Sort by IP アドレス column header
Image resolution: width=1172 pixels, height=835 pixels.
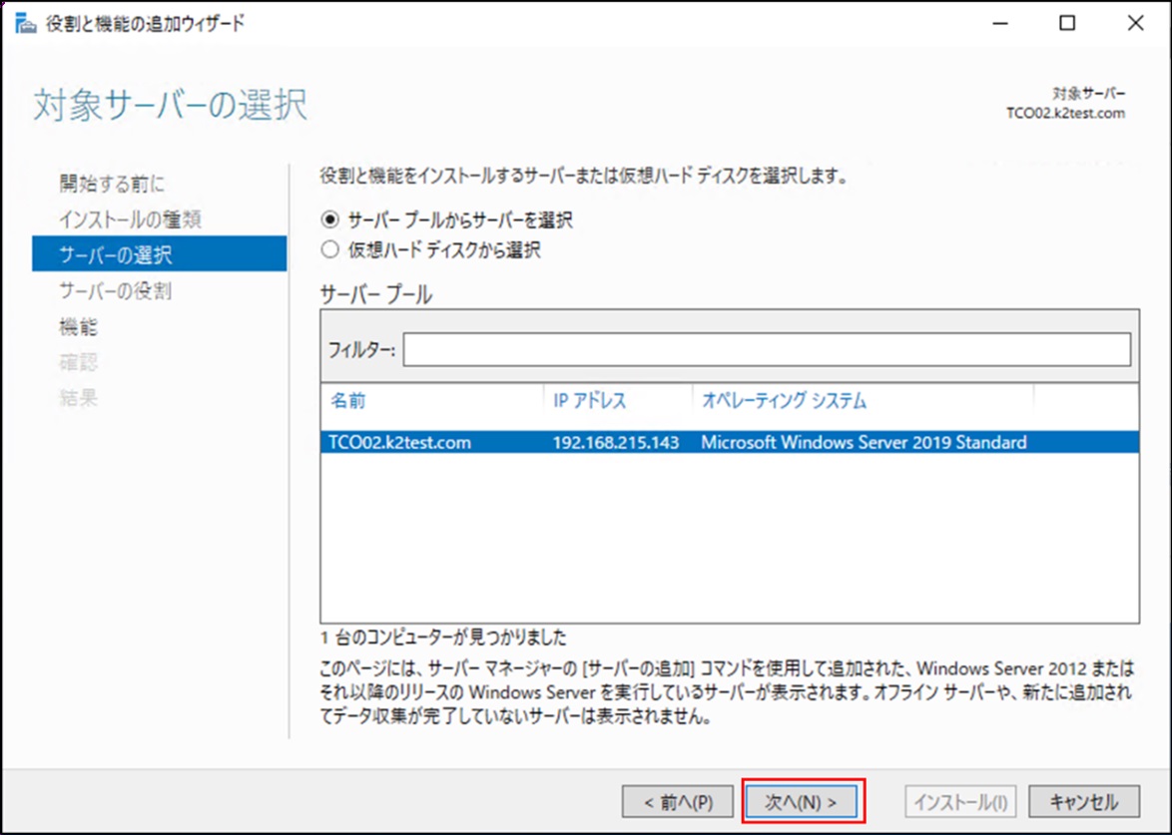click(589, 401)
